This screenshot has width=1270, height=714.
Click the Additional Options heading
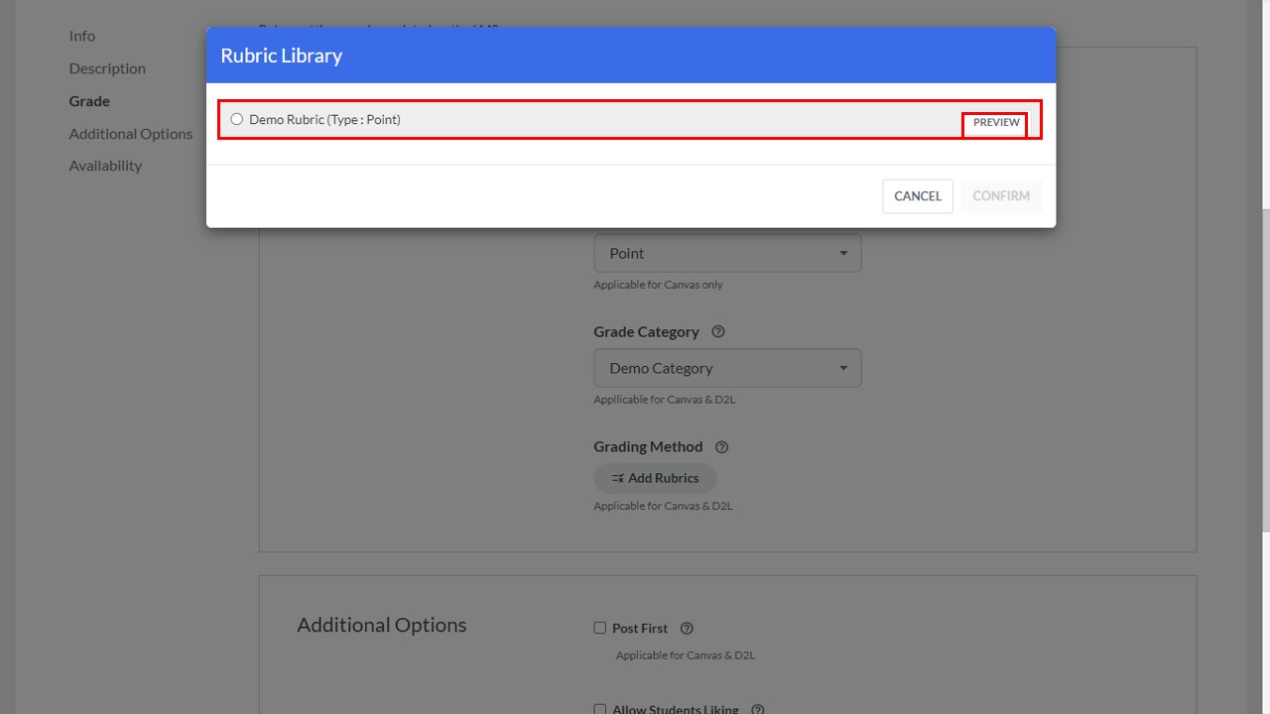click(382, 625)
